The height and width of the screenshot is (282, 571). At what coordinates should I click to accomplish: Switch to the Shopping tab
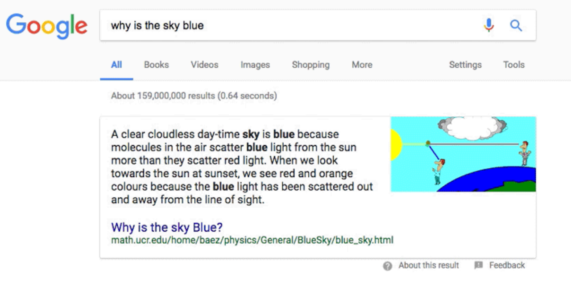click(x=310, y=65)
